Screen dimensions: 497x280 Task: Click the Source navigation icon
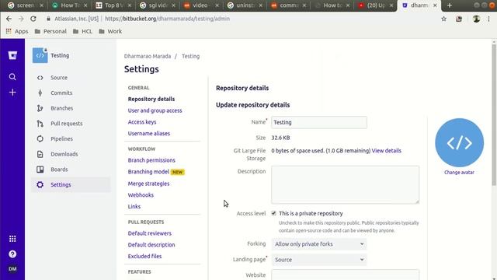(40, 78)
